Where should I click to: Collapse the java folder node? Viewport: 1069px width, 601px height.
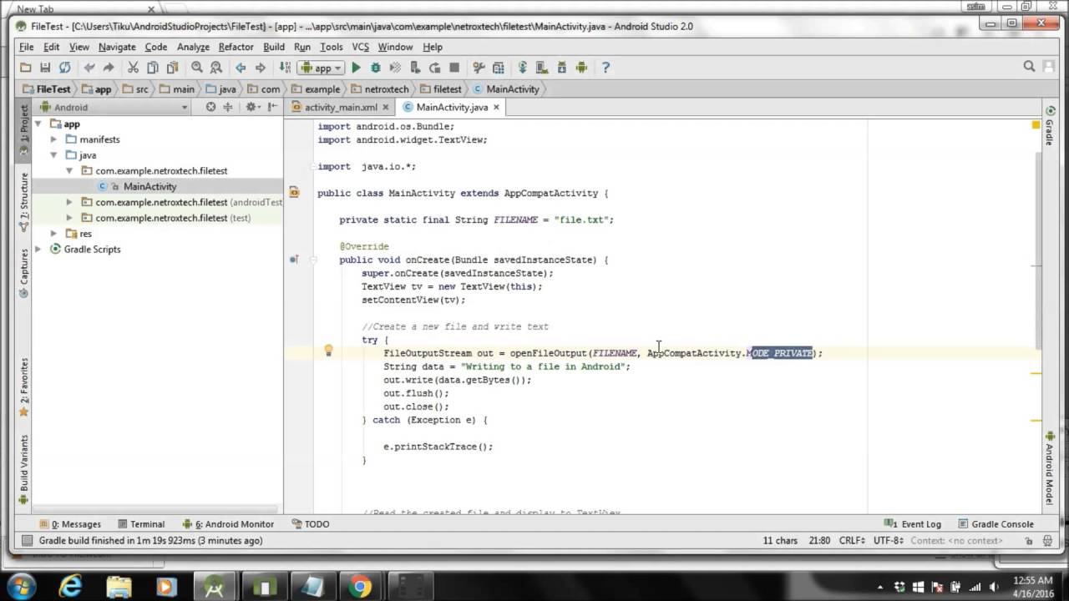tap(54, 155)
